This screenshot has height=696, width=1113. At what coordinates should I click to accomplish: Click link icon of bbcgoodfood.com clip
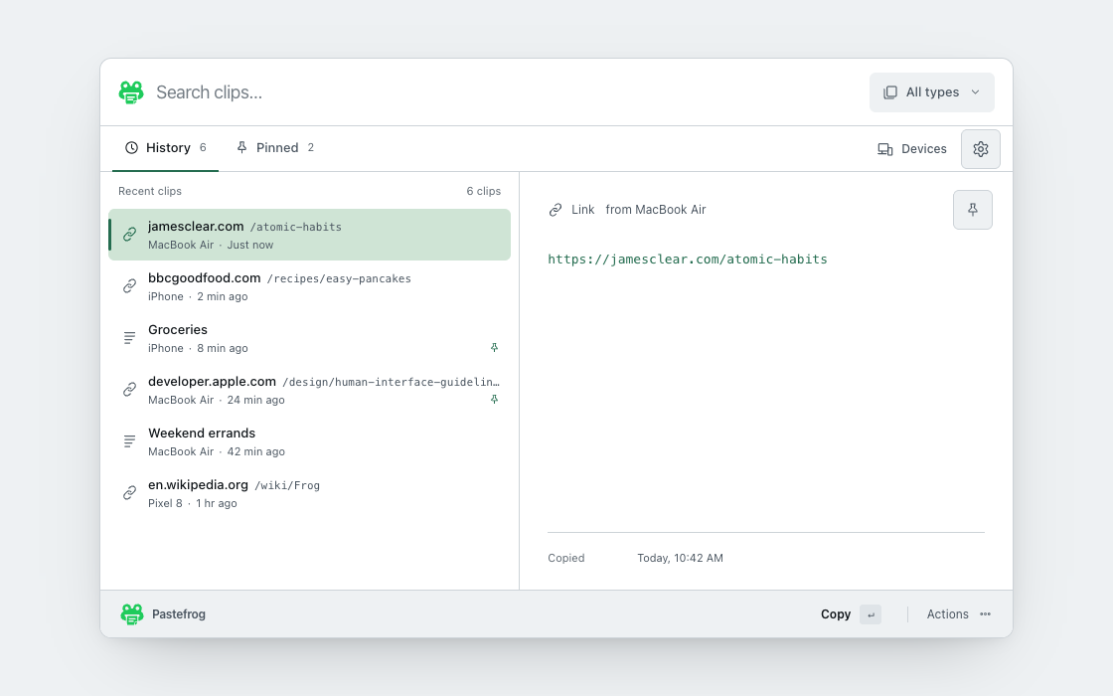point(129,286)
